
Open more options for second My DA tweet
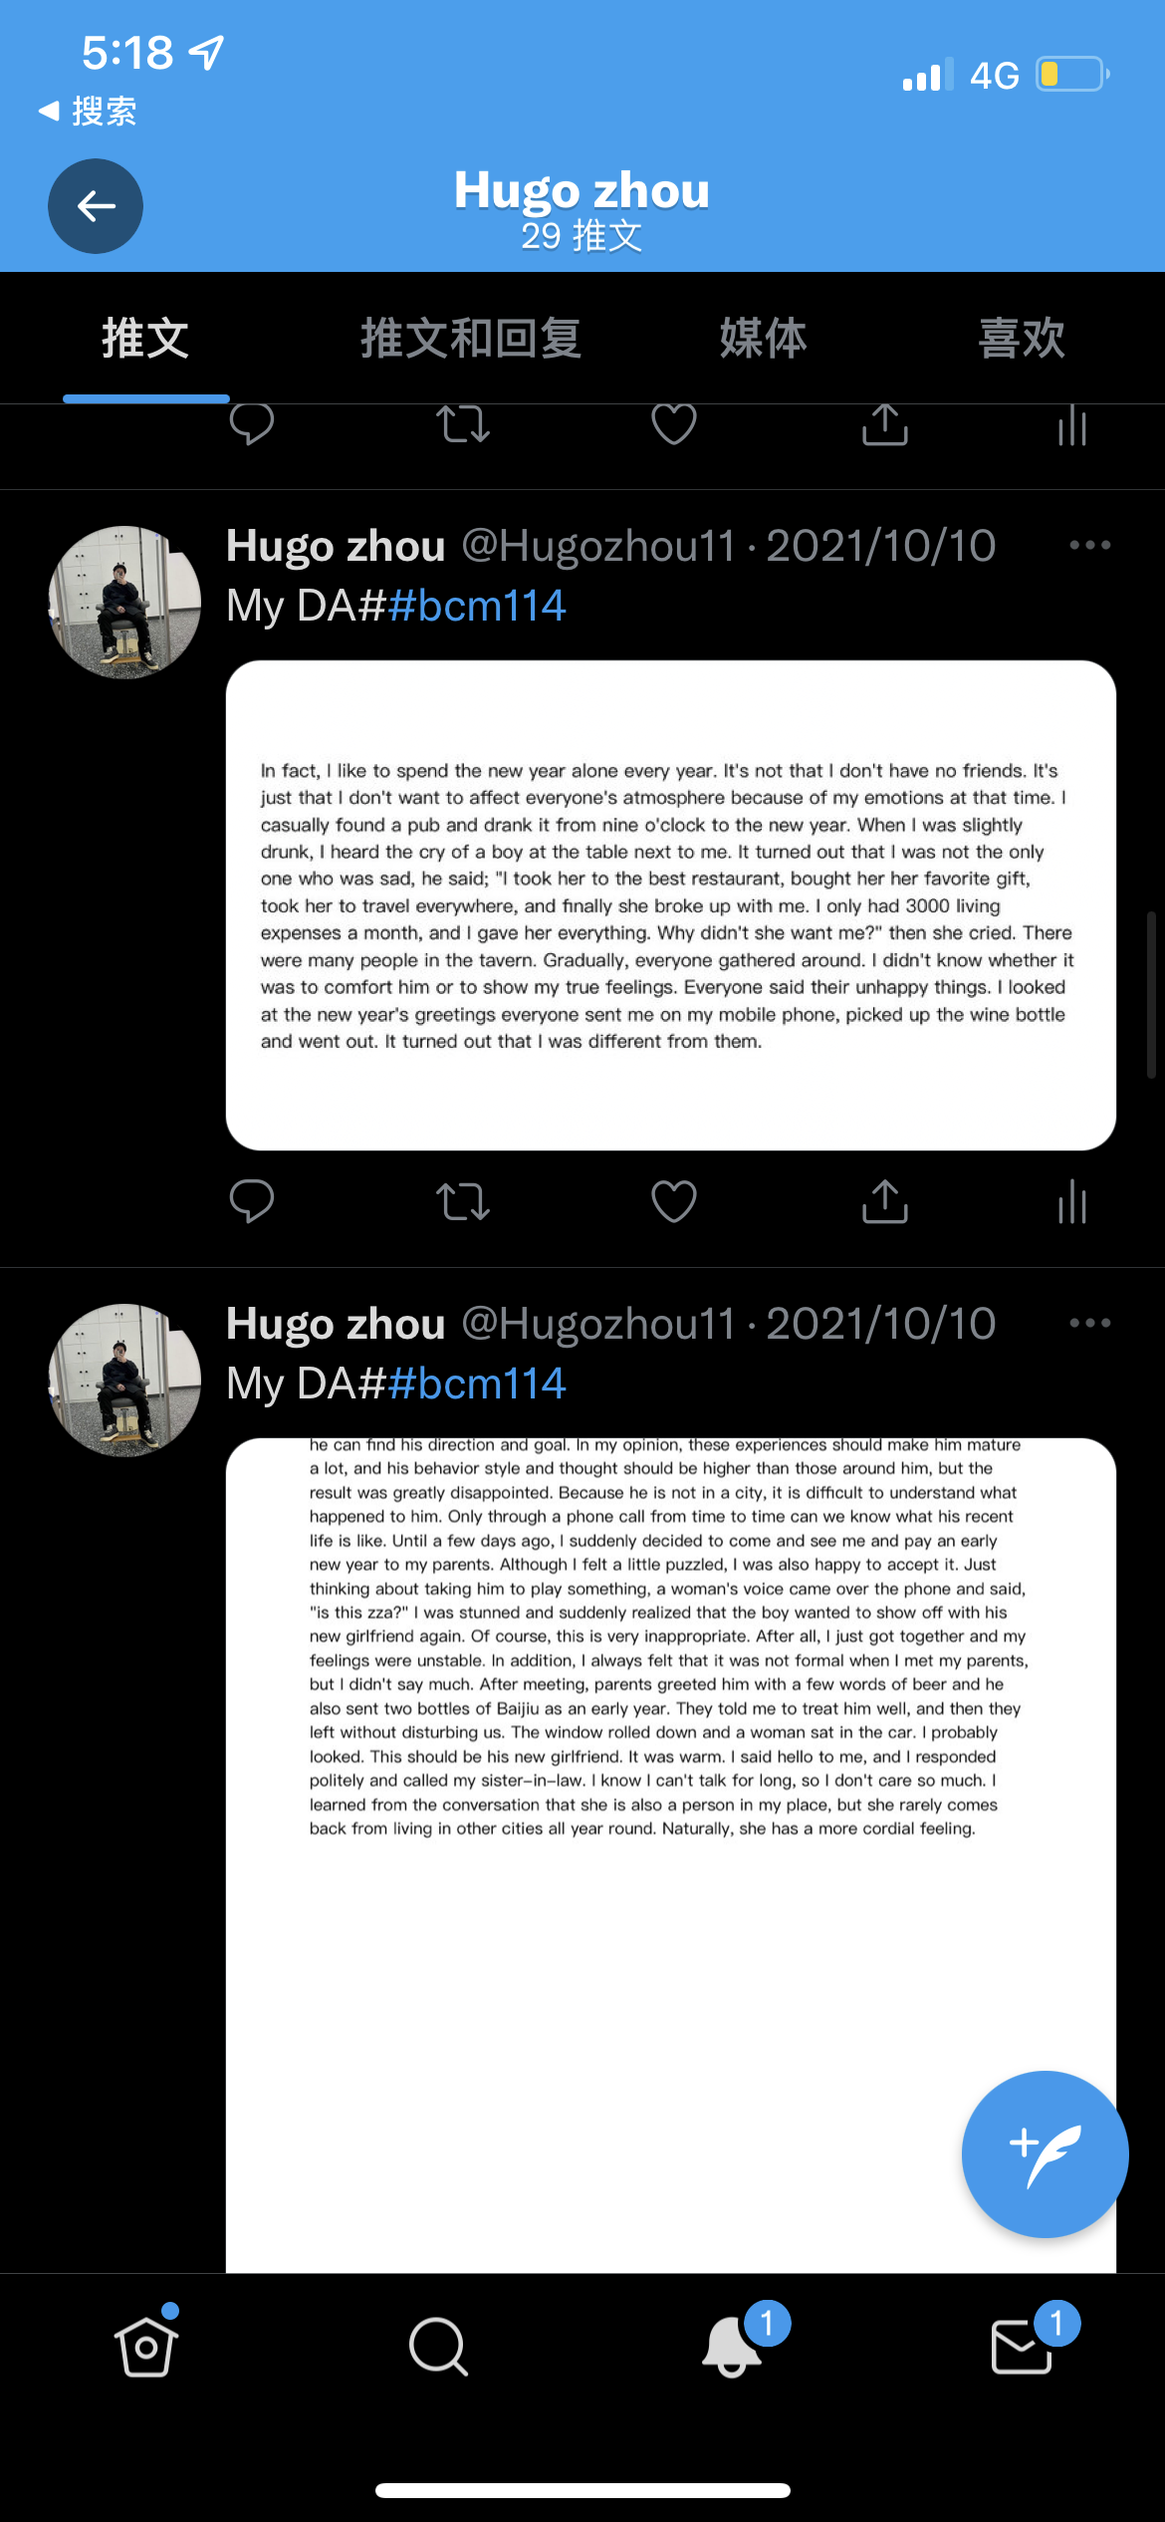click(1089, 1323)
